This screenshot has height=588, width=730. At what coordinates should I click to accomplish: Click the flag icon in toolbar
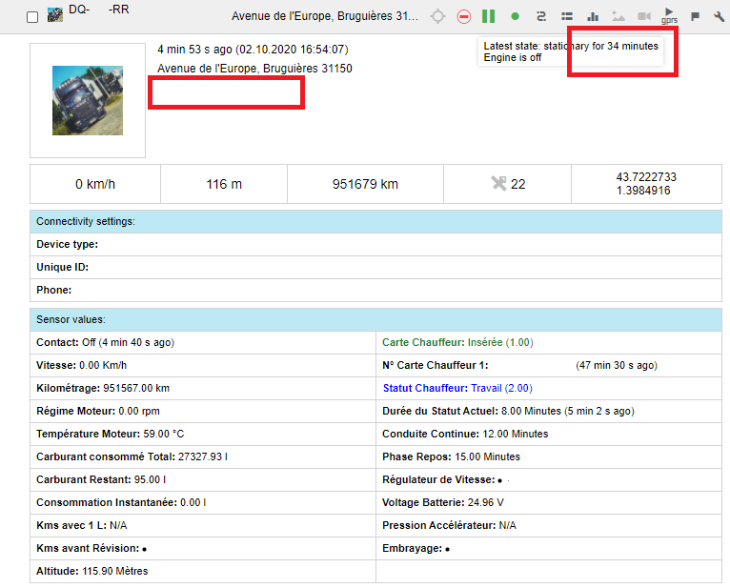(x=695, y=16)
